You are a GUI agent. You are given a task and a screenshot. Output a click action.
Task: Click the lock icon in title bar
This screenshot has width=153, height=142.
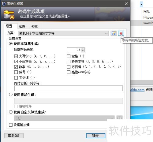tap(4, 4)
